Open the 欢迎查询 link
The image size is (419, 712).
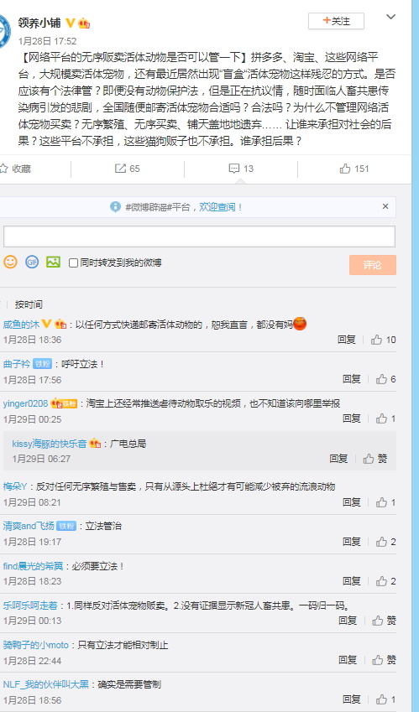220,207
